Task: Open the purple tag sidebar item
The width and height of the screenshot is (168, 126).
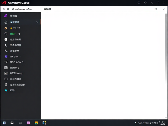Action: point(20,16)
